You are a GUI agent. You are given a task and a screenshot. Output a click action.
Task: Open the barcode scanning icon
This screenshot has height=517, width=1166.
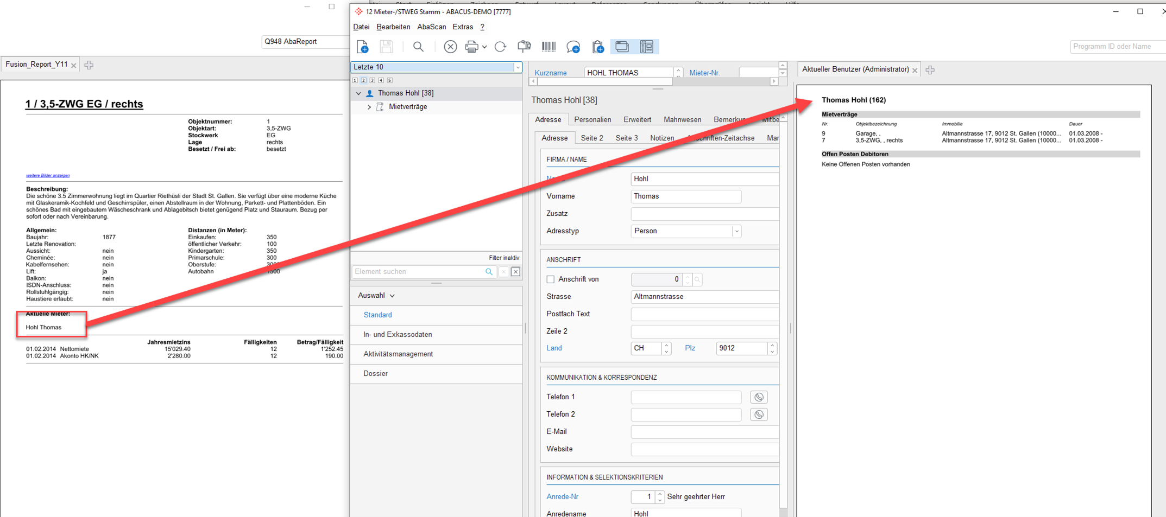click(549, 47)
